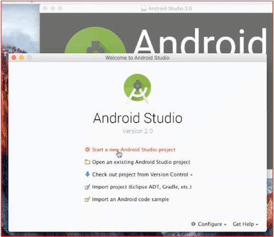Click the document icon in the Android Studio 2.0 title bar

[144, 8]
